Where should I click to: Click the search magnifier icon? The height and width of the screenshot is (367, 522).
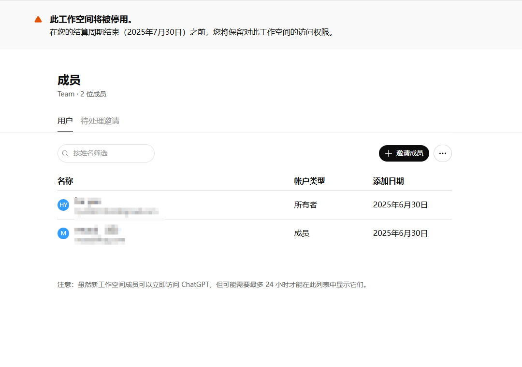tap(65, 153)
